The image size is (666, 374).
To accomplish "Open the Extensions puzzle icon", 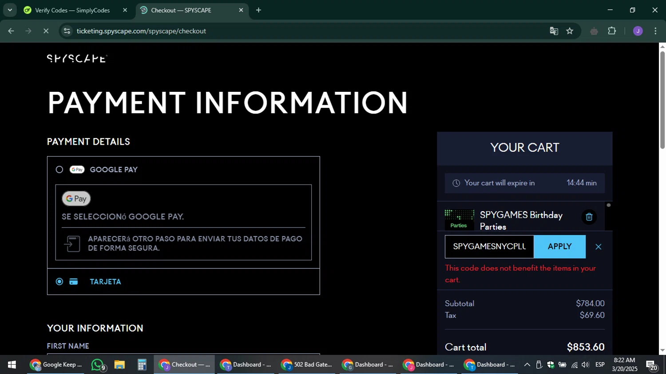I will coord(612,31).
